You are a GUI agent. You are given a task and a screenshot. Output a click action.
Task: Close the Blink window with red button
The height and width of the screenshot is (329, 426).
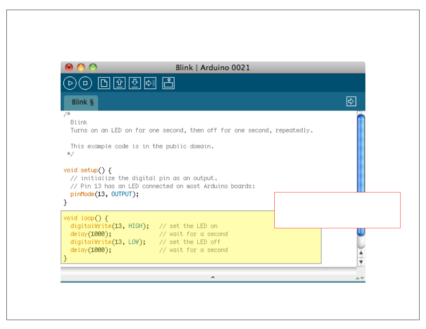[x=69, y=67]
